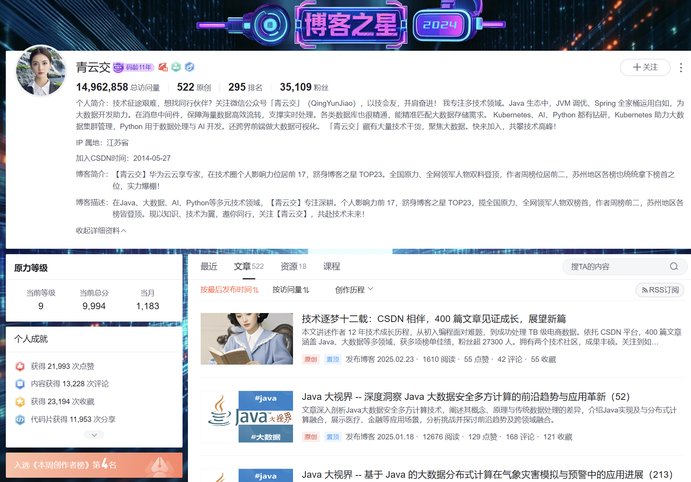Click the 青云交 profile avatar photo
Viewport: 691px width, 482px height.
pyautogui.click(x=41, y=71)
